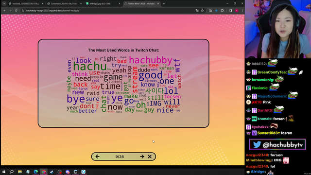
Task: Open Microsoft Edge from the taskbar
Action: coord(35,172)
